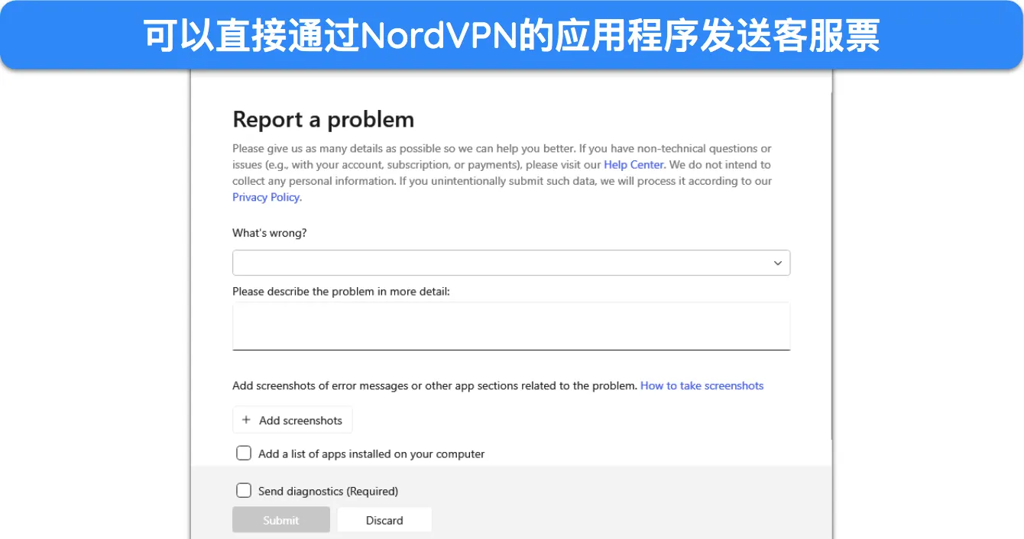Check Send diagnostics (Required) box

pos(244,490)
